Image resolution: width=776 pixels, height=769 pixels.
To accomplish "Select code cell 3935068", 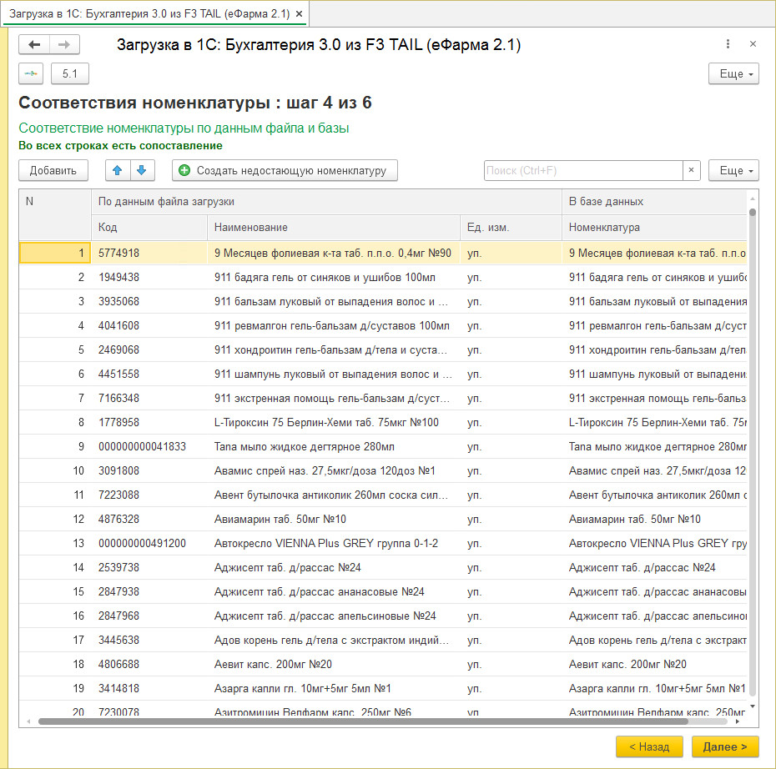I will (x=149, y=302).
